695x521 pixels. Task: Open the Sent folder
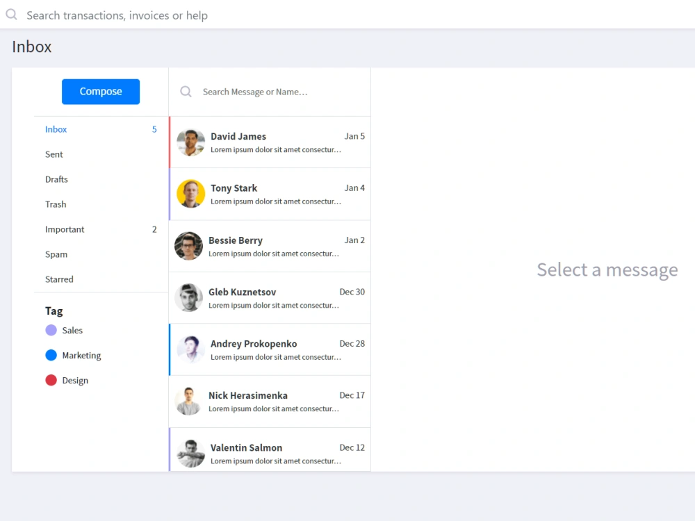coord(101,154)
